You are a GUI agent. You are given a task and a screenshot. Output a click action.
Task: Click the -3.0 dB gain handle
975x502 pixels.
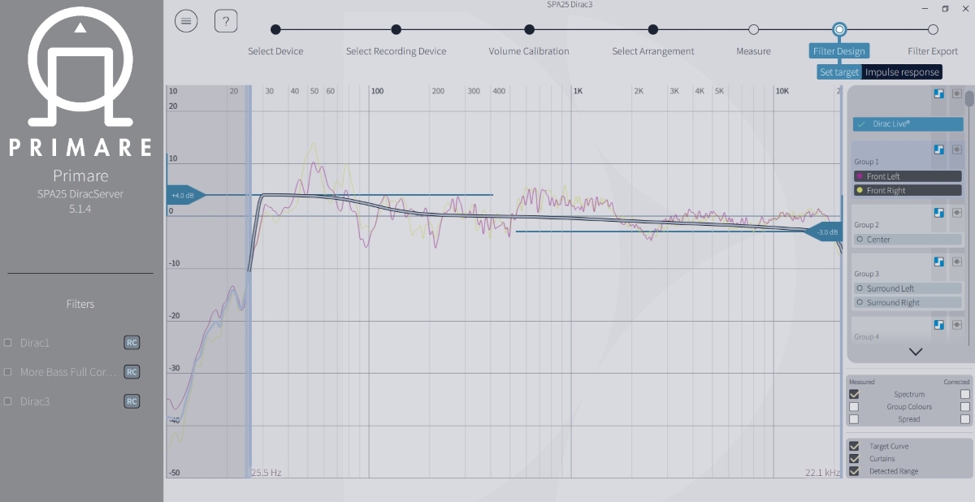822,232
